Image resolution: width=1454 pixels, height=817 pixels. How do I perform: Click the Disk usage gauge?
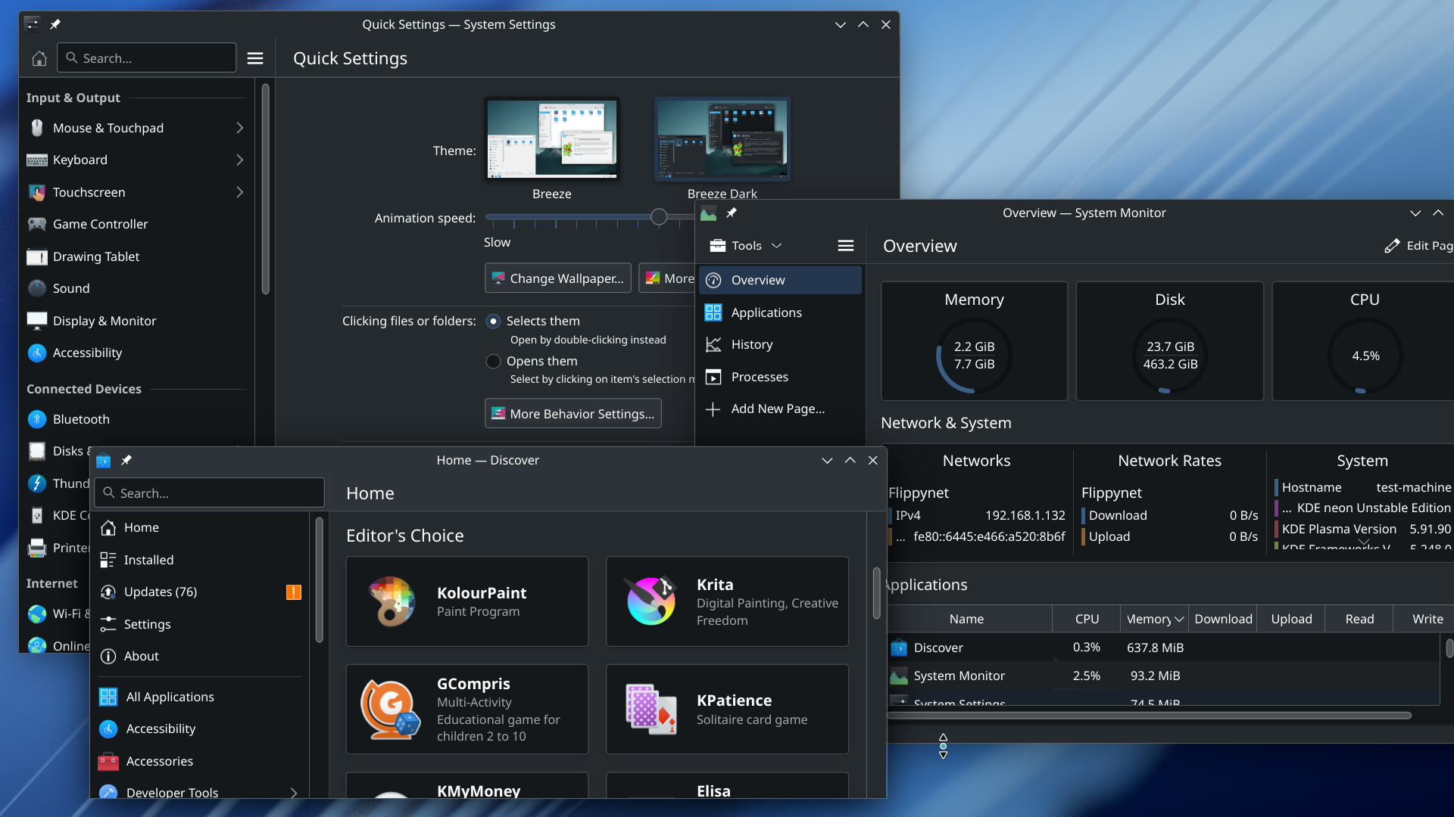(x=1170, y=356)
